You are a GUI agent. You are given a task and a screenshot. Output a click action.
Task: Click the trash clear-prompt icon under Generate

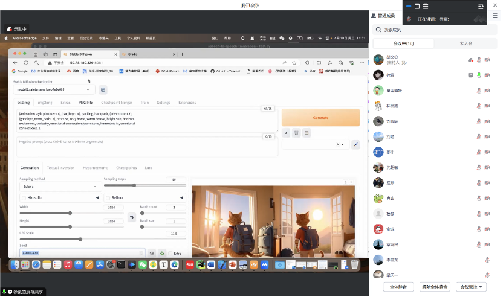pos(296,133)
